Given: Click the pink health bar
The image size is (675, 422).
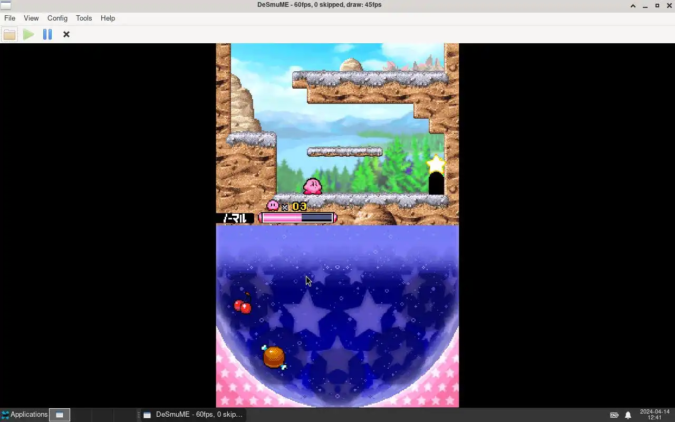Looking at the screenshot, I should click(297, 218).
